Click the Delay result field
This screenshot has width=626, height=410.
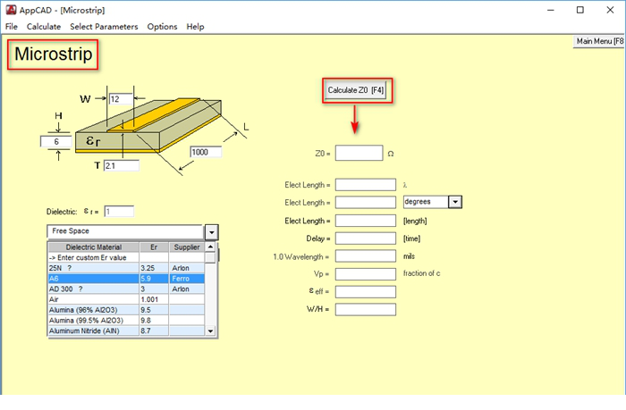click(366, 238)
